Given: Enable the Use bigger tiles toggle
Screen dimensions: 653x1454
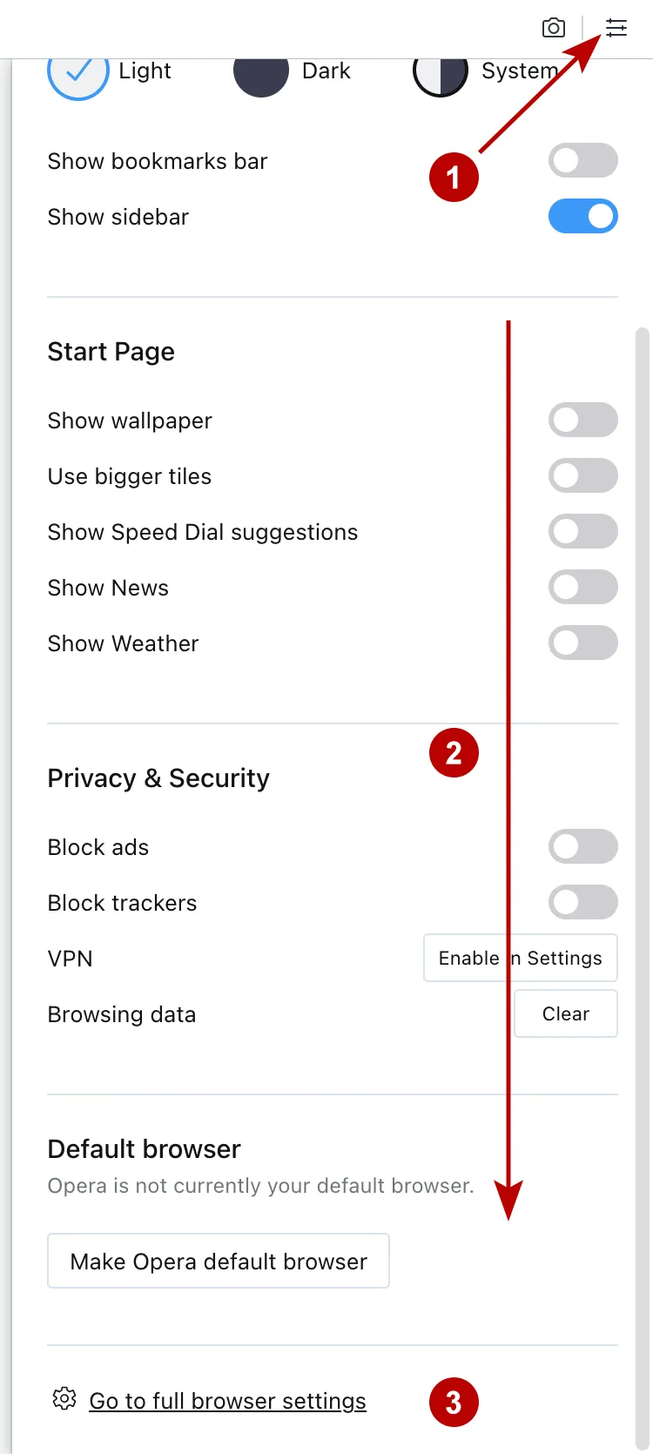Looking at the screenshot, I should [x=583, y=475].
